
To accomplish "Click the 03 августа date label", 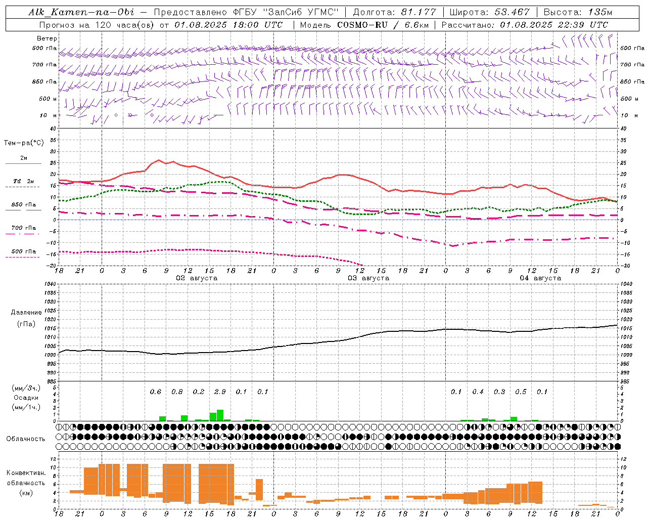I will click(x=368, y=278).
